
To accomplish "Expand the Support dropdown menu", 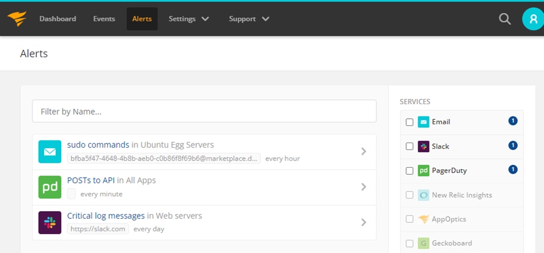I will (x=249, y=19).
